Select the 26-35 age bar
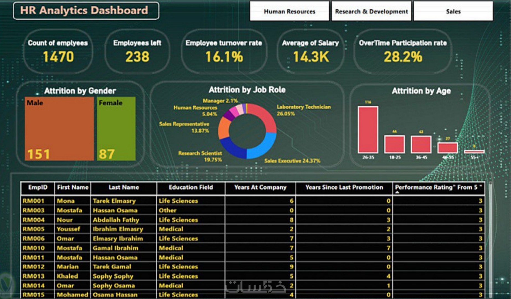This screenshot has width=511, height=299. click(x=368, y=130)
